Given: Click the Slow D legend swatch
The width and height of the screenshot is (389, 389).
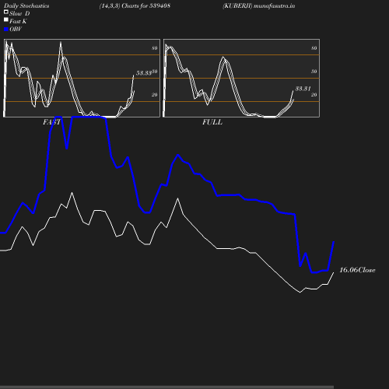Looking at the screenshot, I should (6, 12).
